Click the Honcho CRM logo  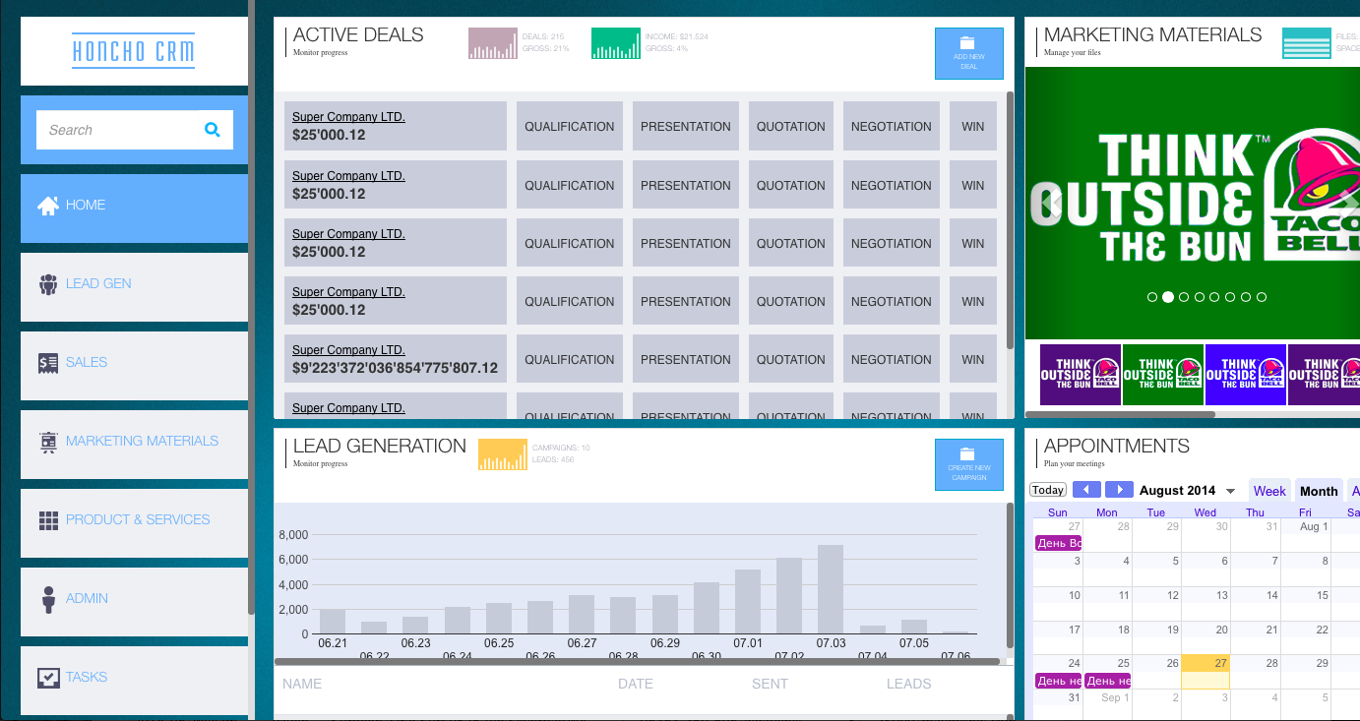point(134,51)
